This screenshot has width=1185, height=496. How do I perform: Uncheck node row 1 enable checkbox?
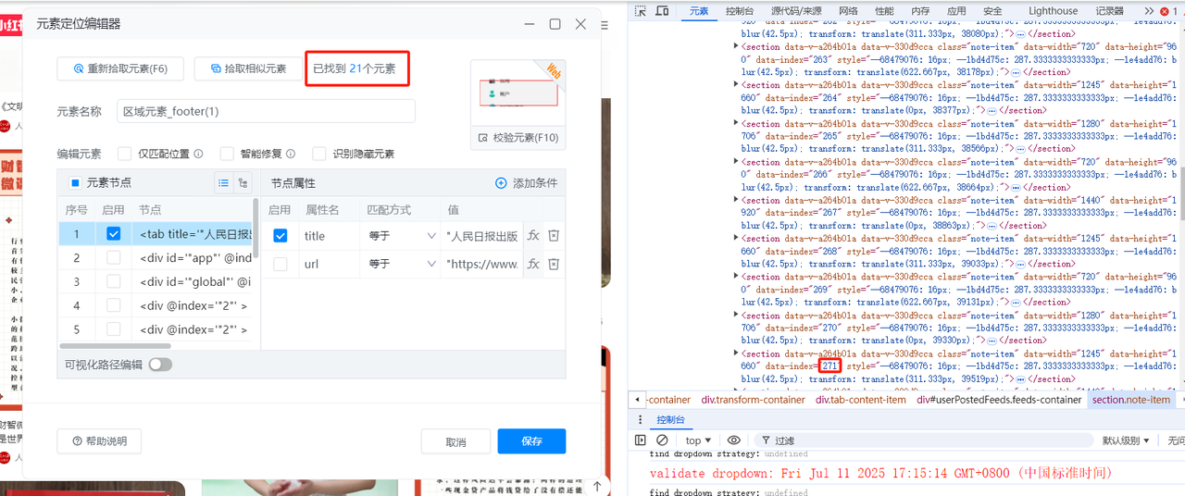(x=113, y=234)
